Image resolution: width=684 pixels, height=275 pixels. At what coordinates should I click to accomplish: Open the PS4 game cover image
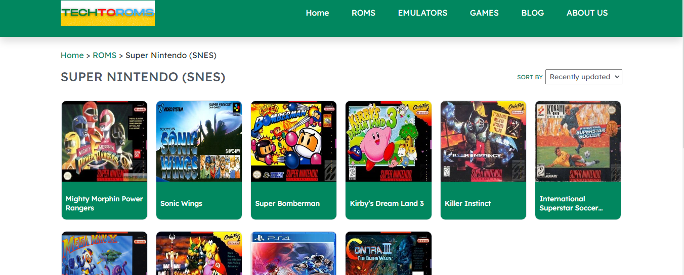pyautogui.click(x=293, y=253)
